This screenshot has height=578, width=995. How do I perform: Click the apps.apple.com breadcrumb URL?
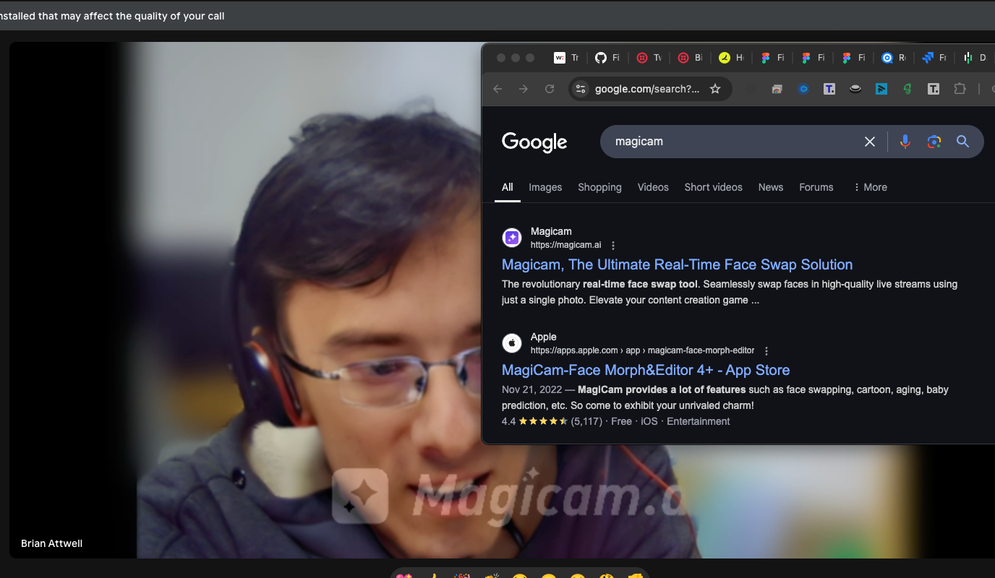642,350
